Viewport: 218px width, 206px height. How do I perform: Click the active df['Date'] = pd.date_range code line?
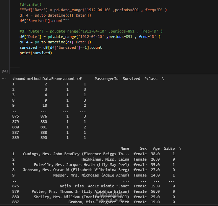tap(90, 37)
